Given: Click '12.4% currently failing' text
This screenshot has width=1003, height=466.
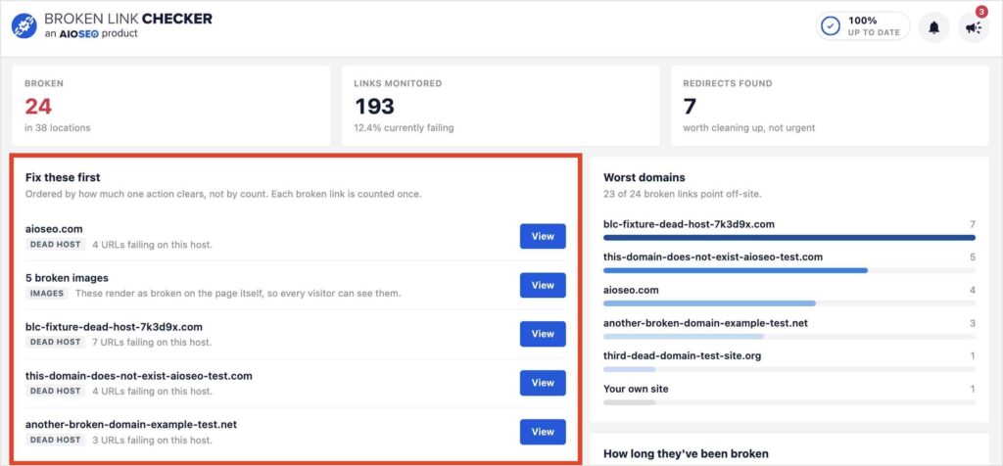Looking at the screenshot, I should click(x=404, y=128).
